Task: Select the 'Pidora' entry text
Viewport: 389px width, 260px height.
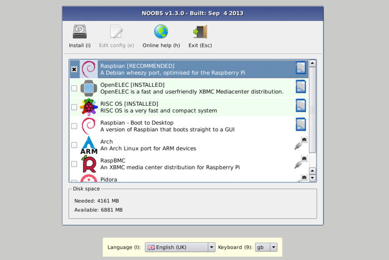Action: [x=109, y=179]
